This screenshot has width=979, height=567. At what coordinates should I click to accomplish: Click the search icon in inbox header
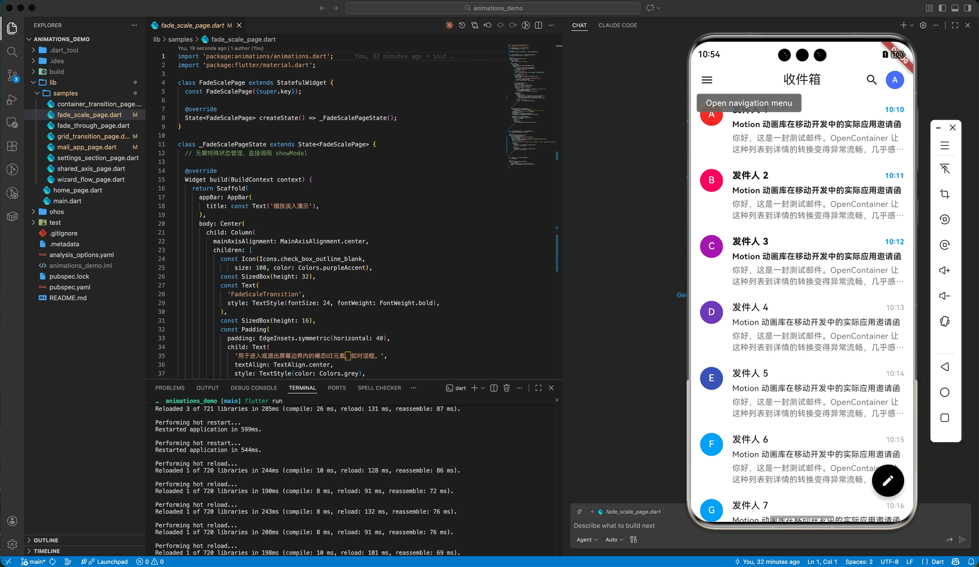click(x=871, y=80)
